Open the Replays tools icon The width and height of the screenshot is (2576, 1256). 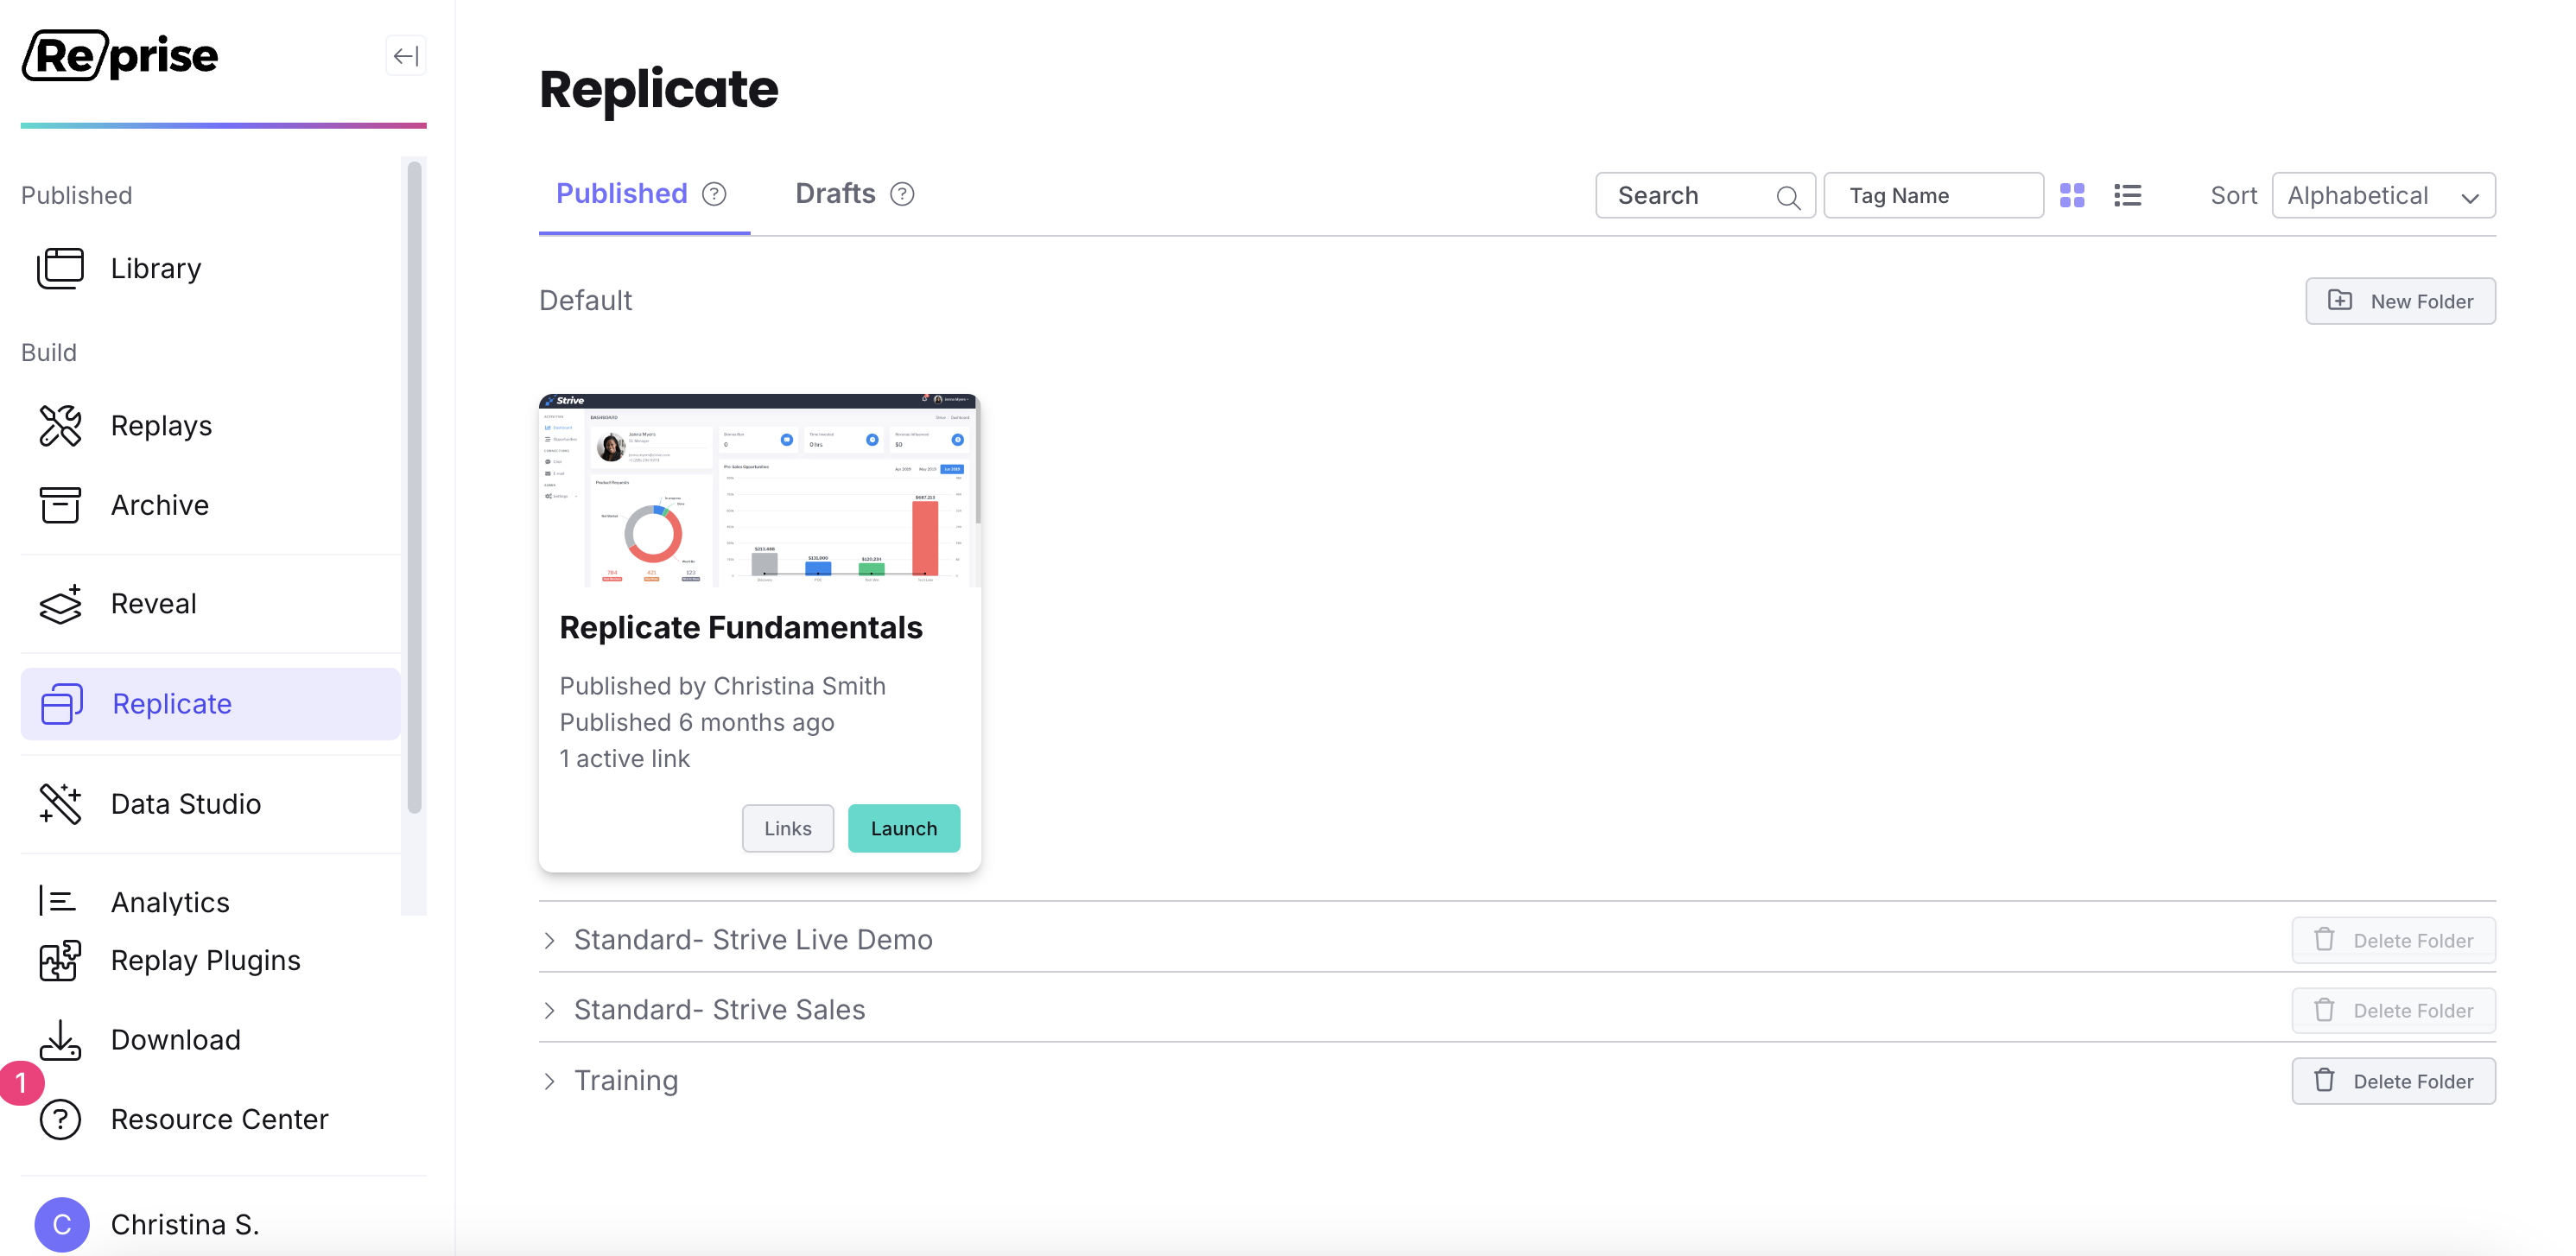click(60, 425)
